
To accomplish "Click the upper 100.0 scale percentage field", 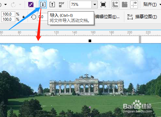I will [x=8, y=14].
